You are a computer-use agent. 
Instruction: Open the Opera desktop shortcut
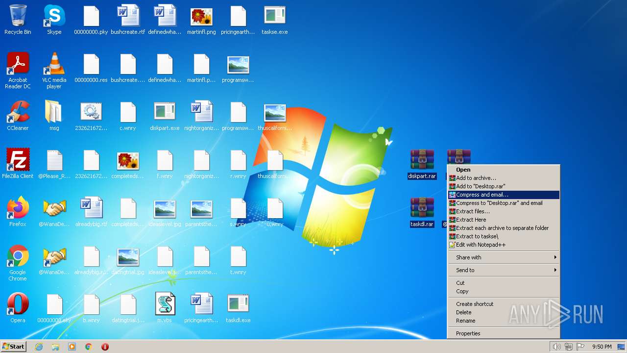[18, 308]
